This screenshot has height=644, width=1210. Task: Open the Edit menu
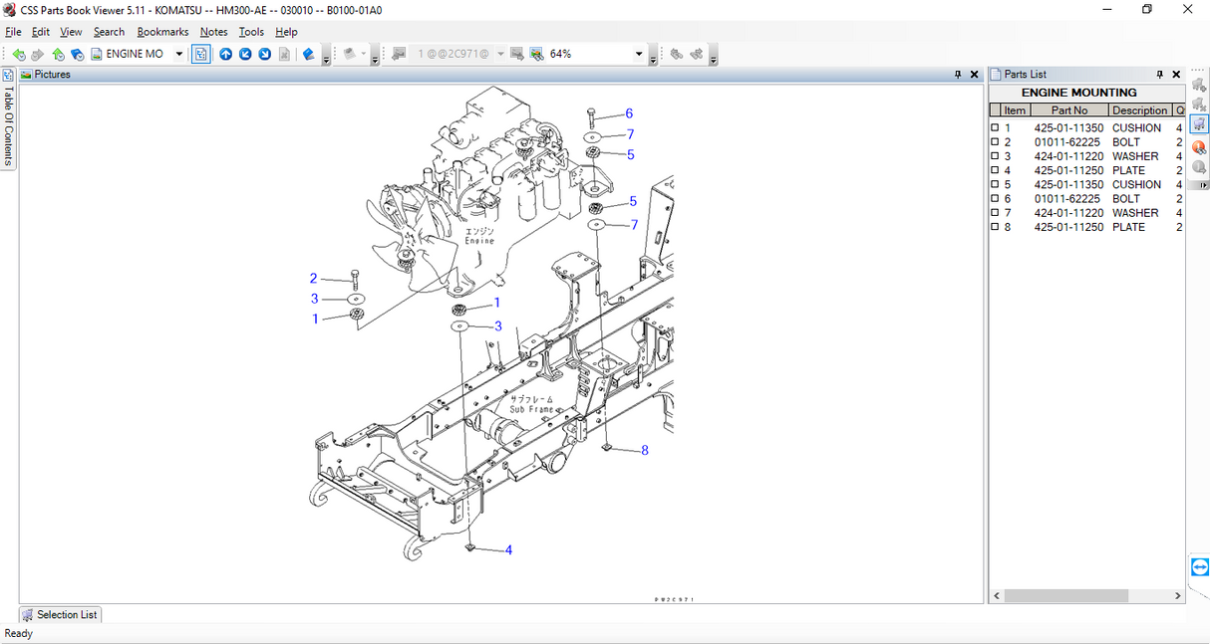click(40, 32)
